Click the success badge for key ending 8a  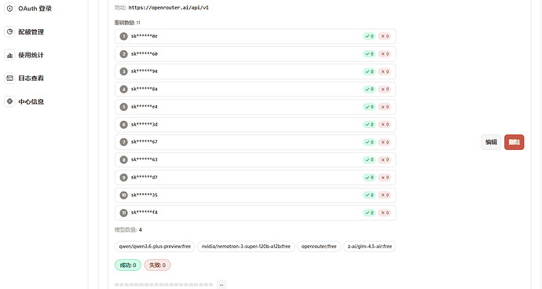pyautogui.click(x=369, y=90)
